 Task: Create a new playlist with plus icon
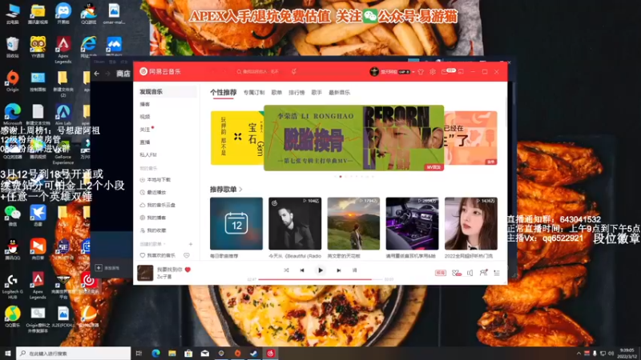click(x=191, y=244)
